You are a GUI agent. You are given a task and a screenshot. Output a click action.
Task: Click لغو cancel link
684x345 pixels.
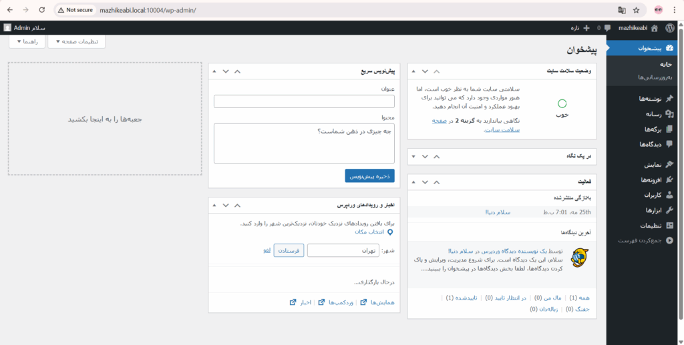[x=267, y=250]
